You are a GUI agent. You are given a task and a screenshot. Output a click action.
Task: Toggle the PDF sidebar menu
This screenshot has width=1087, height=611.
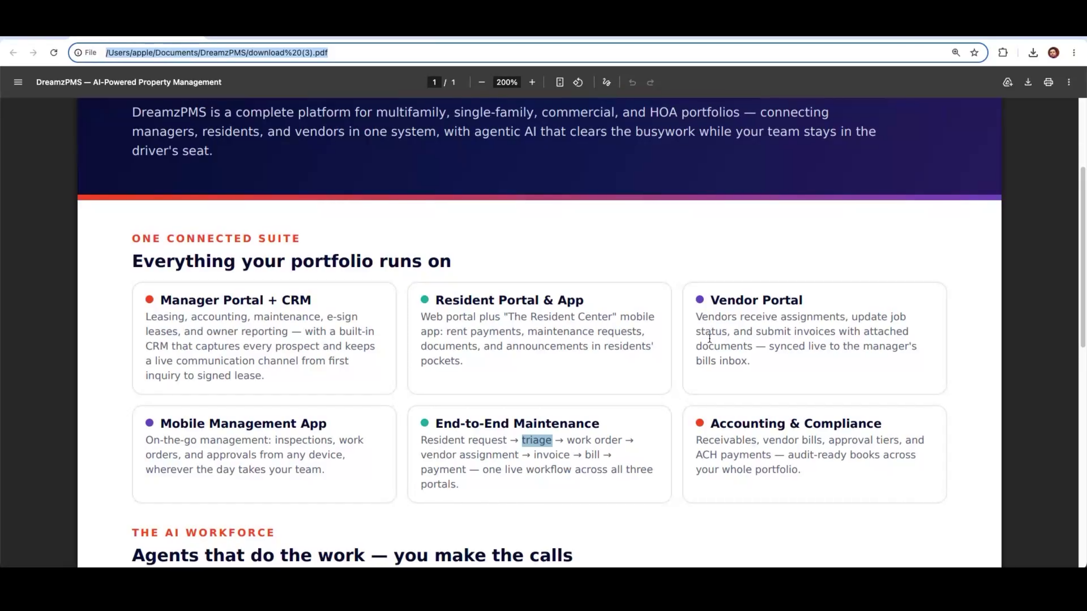click(x=18, y=82)
